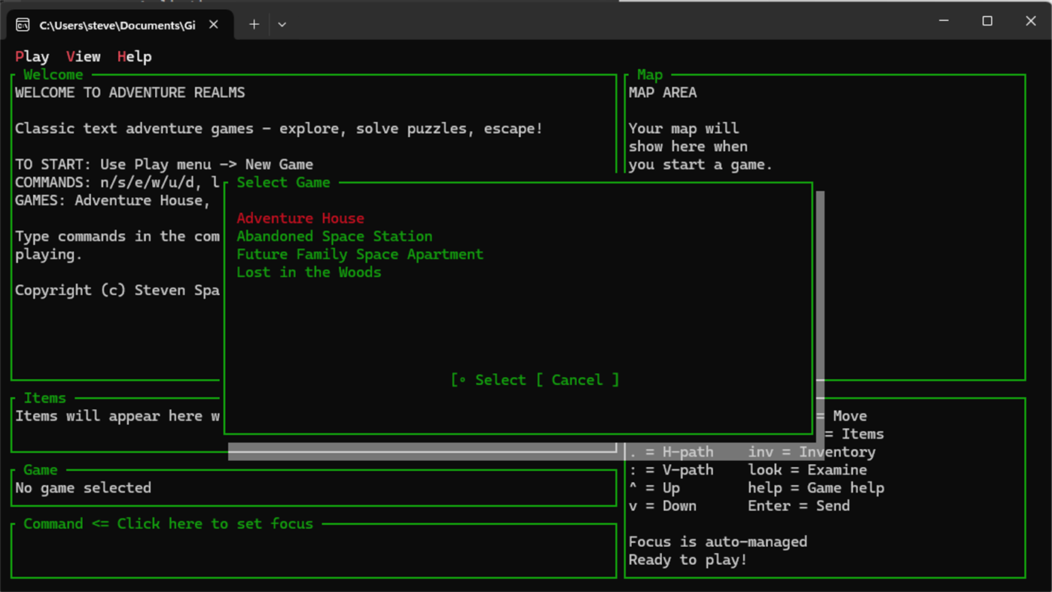This screenshot has width=1052, height=592.
Task: Choose Abandoned Space Station from the list
Action: pos(334,236)
